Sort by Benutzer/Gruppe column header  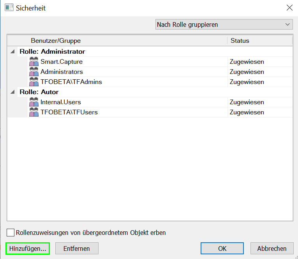(x=117, y=40)
